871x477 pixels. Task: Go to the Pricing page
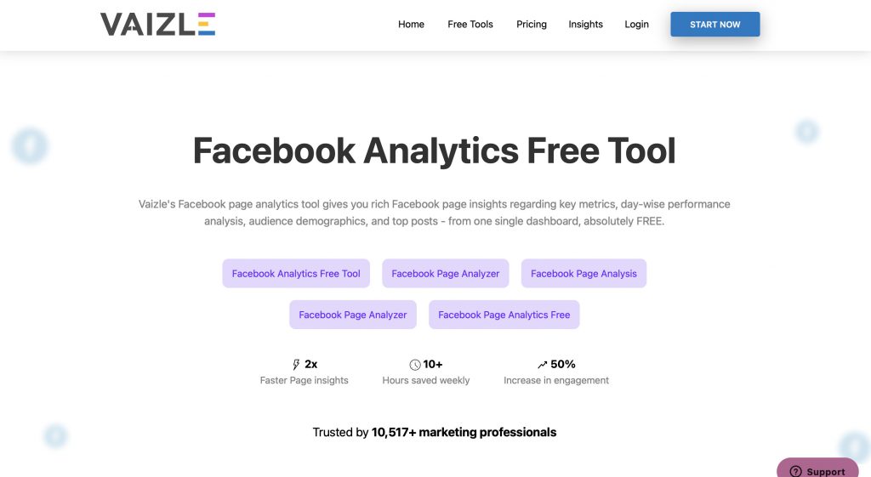pos(531,25)
